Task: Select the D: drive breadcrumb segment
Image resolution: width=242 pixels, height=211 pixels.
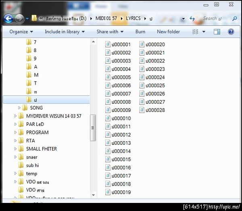Action: pos(66,19)
